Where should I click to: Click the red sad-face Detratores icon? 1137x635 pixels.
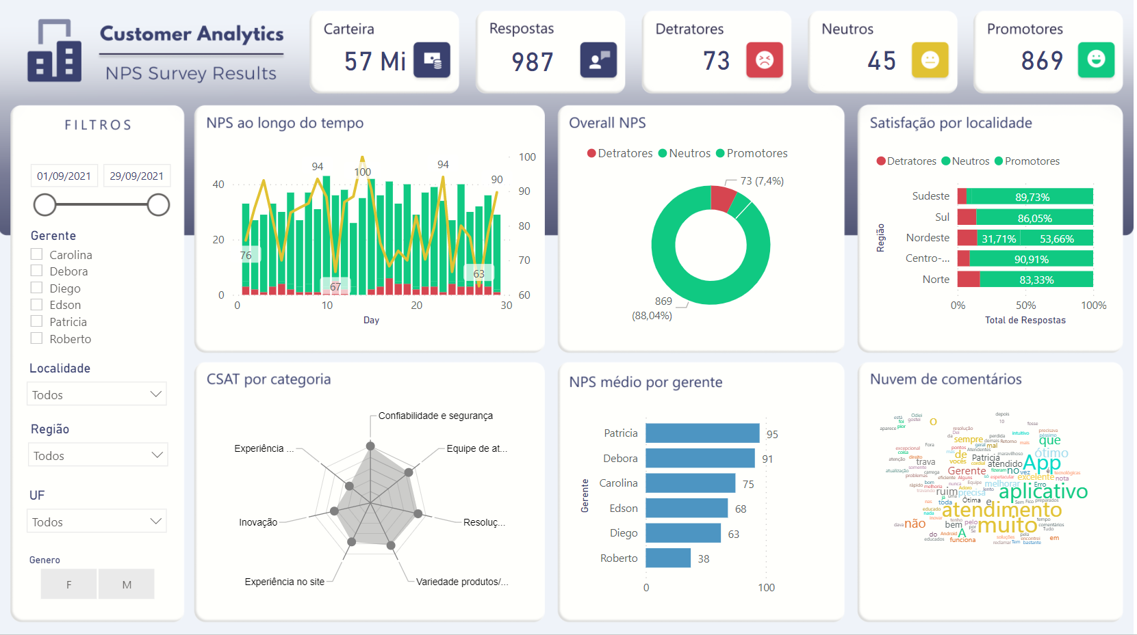tap(763, 60)
